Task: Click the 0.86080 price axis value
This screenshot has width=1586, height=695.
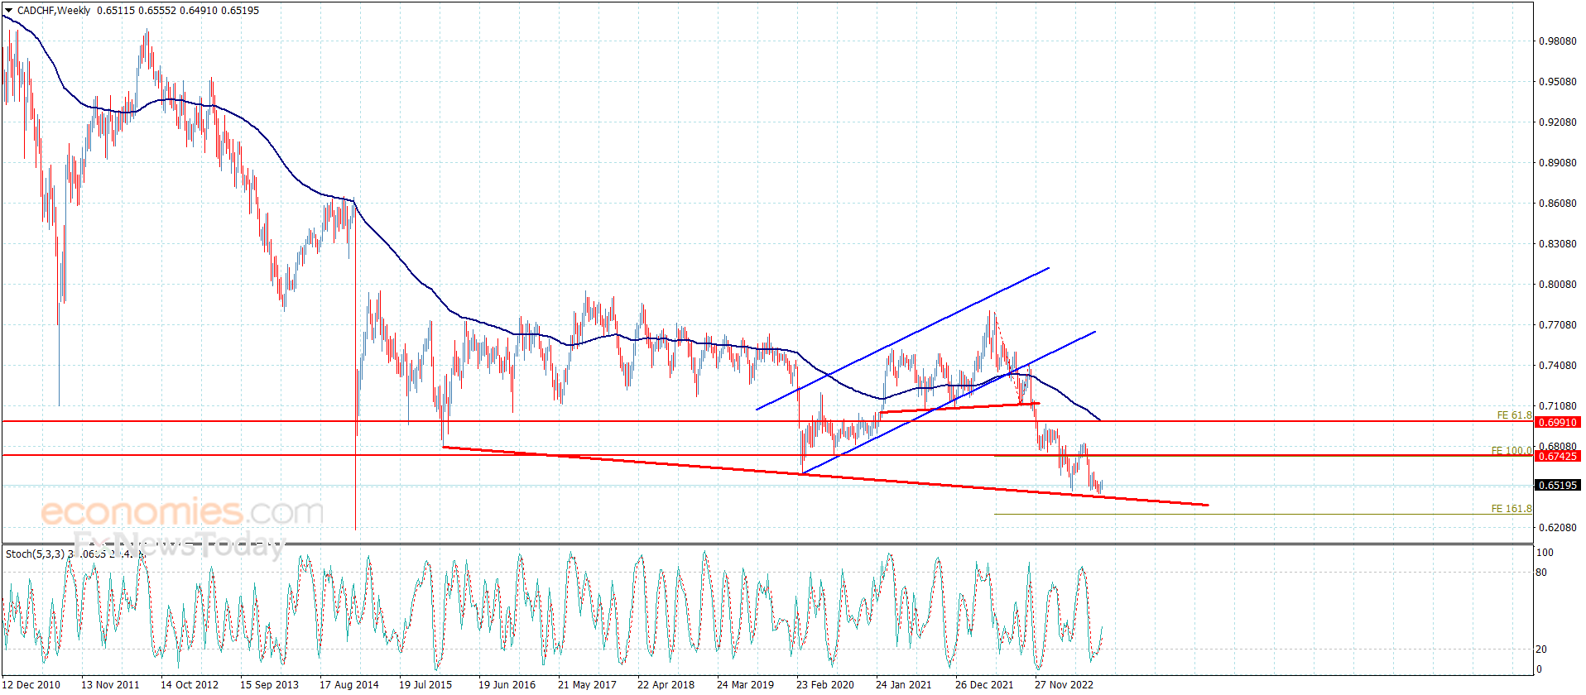Action: tap(1557, 204)
